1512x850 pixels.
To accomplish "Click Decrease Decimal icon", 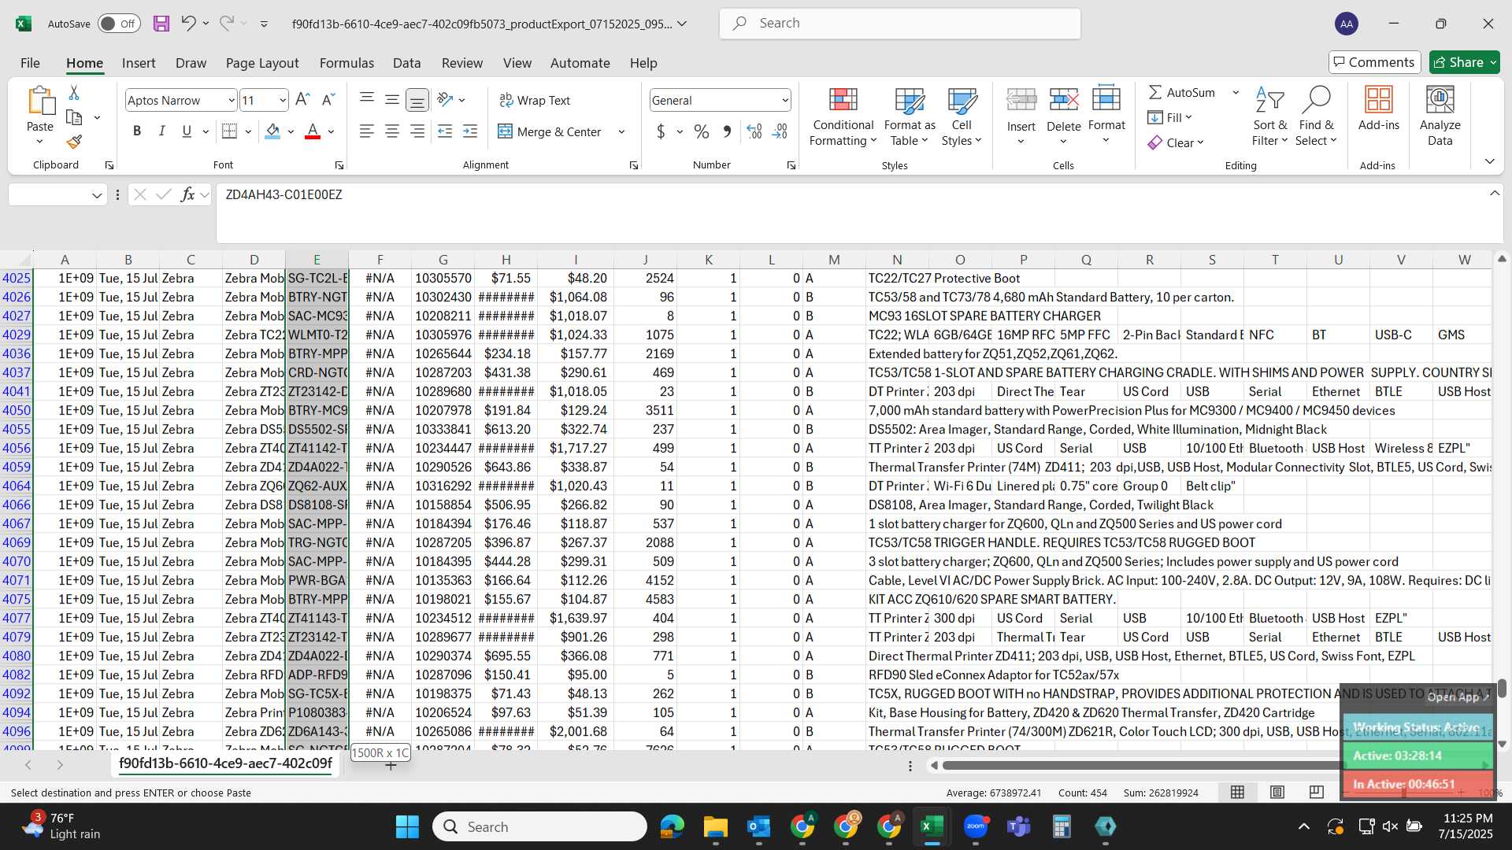I will click(x=780, y=131).
